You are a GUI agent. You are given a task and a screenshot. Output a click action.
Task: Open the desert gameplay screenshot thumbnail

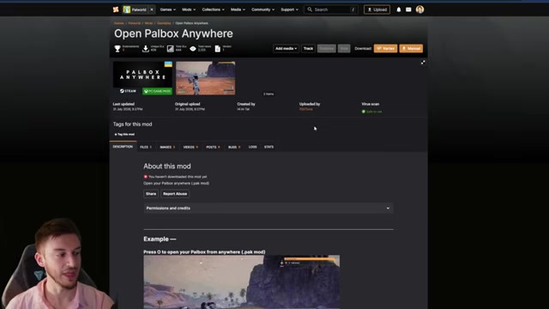206,78
